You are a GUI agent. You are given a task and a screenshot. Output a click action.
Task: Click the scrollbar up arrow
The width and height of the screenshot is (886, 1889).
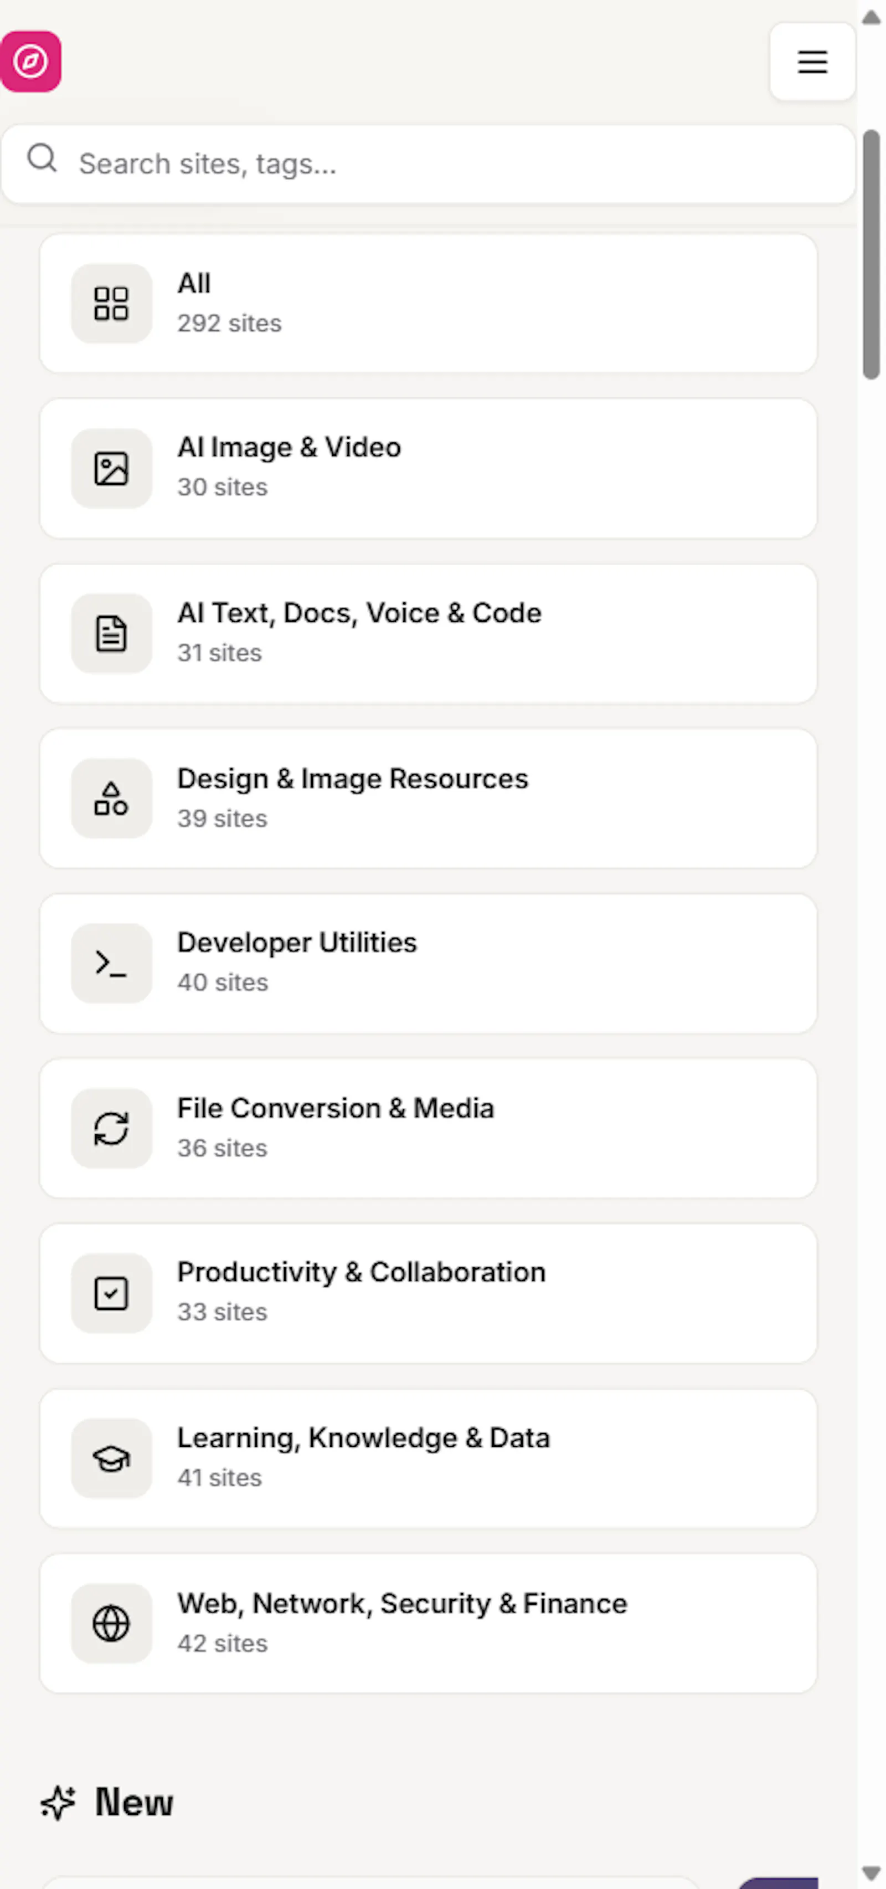tap(872, 18)
